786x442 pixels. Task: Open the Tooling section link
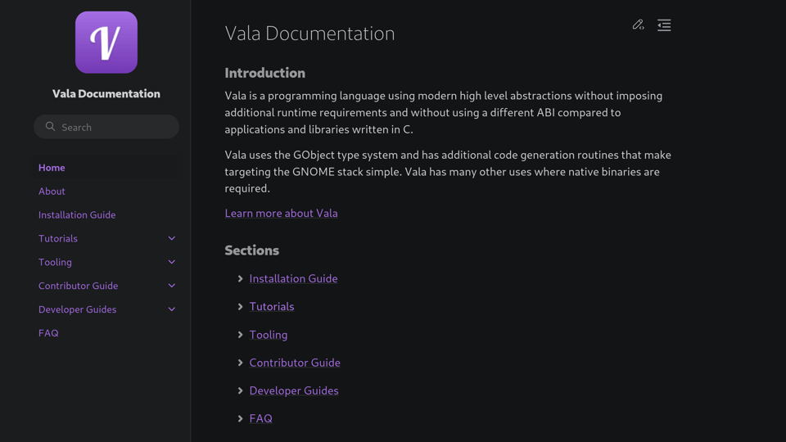point(269,334)
